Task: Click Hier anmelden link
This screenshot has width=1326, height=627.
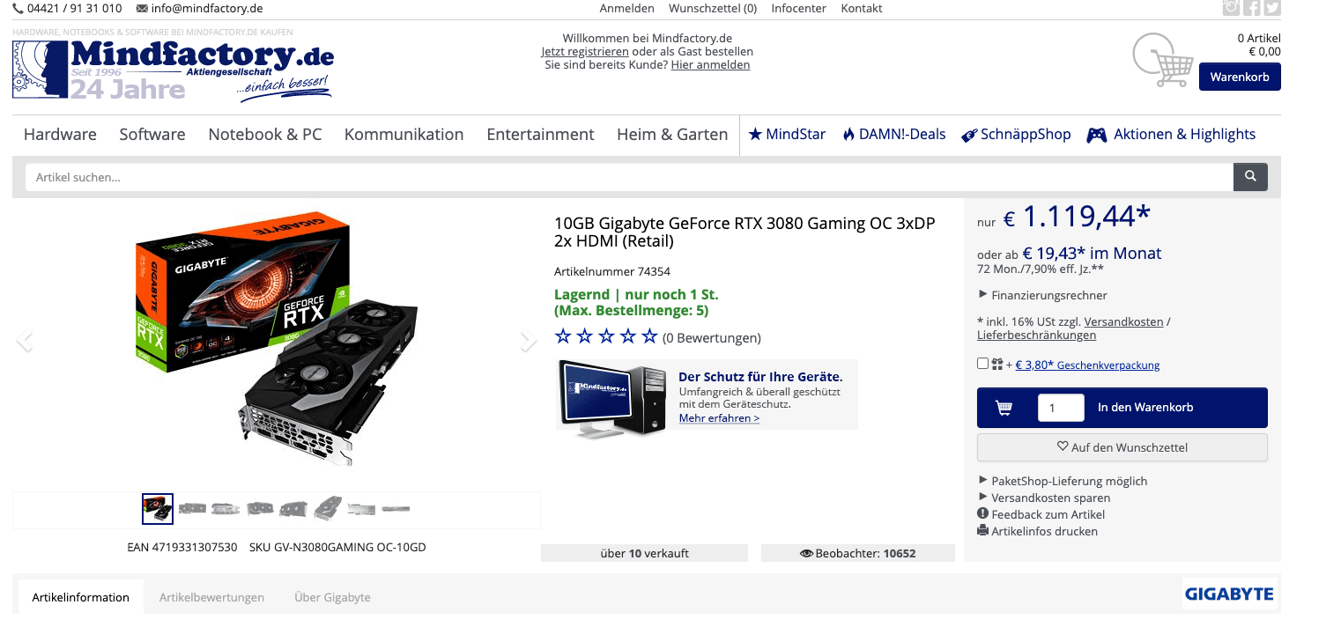Action: [710, 64]
